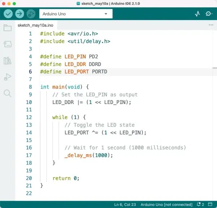Viewport: 217px width, 208px height.
Task: Open the Search sidebar panel
Action: [x=8, y=93]
